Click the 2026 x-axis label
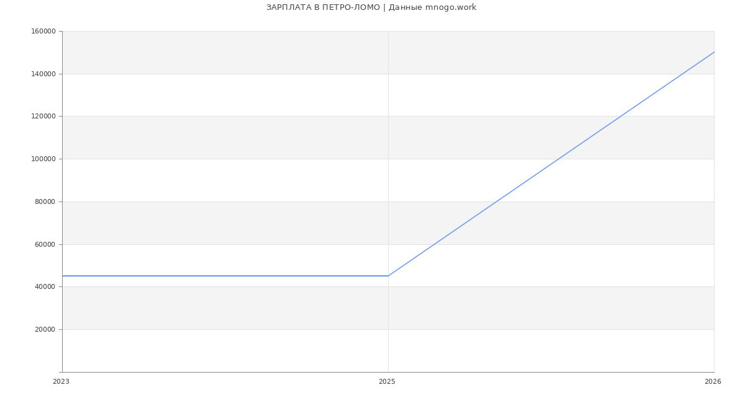The height and width of the screenshot is (403, 745). coord(713,382)
